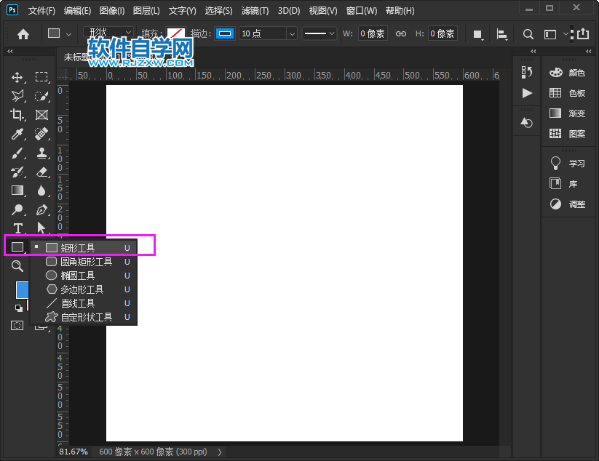Image resolution: width=599 pixels, height=461 pixels.
Task: Click the Home icon in options bar
Action: [x=23, y=34]
